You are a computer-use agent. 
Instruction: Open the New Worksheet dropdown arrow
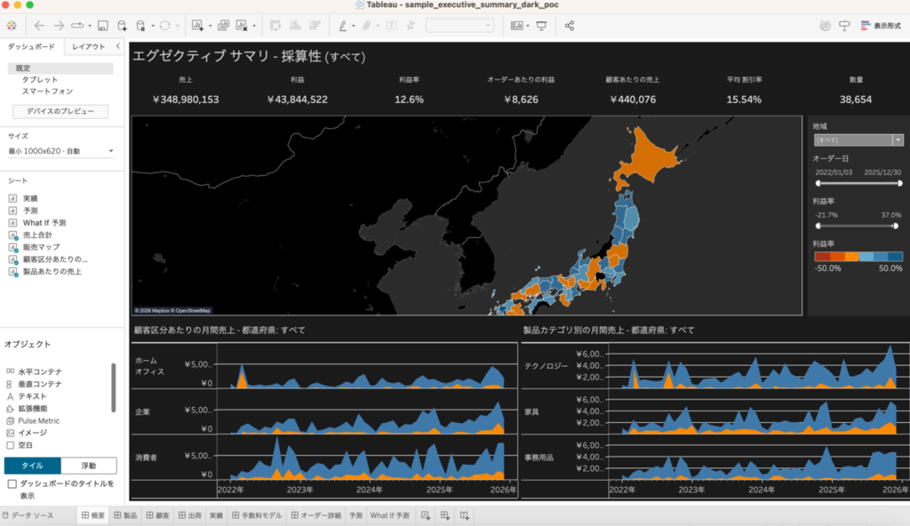tap(210, 26)
